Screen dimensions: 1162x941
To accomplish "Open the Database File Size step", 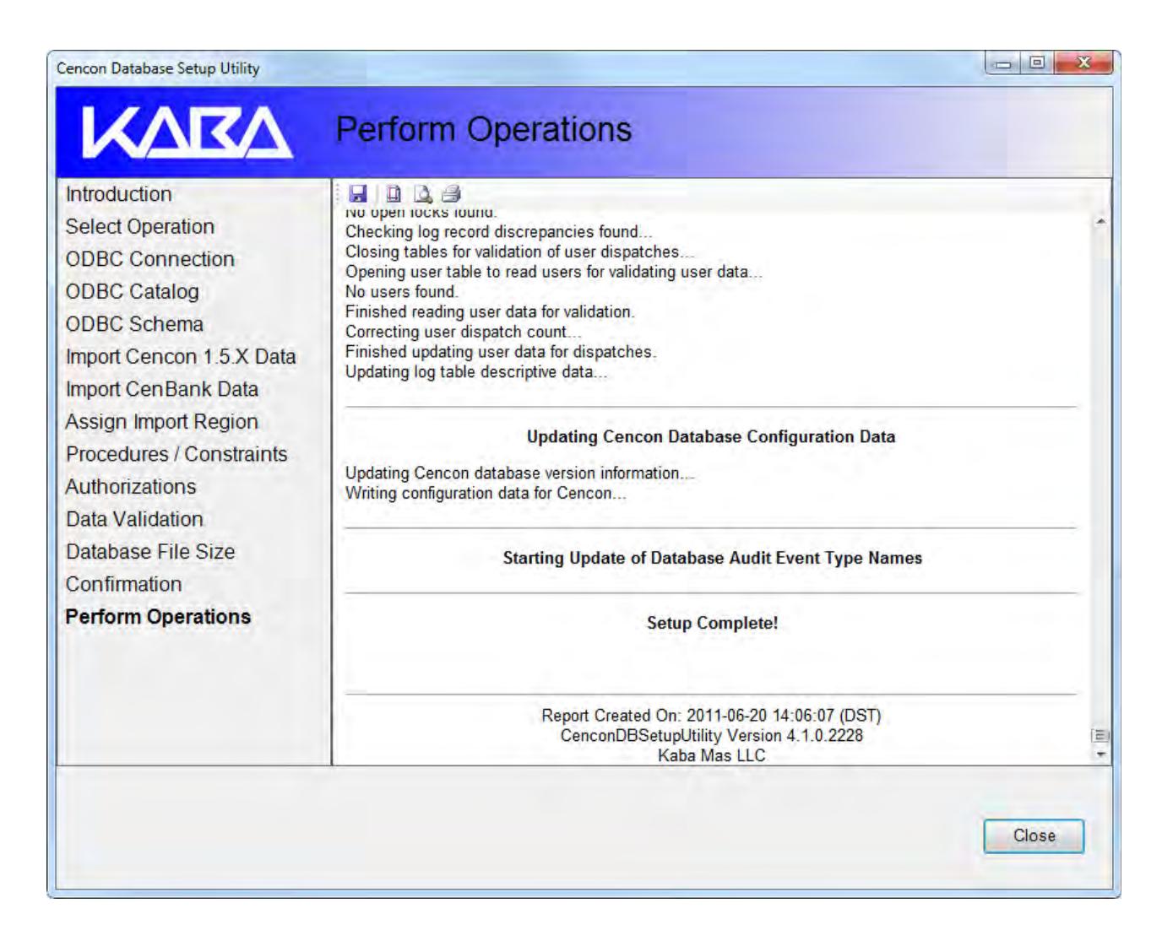I will point(150,552).
